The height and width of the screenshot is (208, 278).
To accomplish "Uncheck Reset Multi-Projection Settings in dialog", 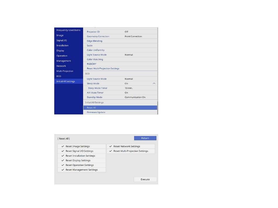I will click(x=131, y=151).
